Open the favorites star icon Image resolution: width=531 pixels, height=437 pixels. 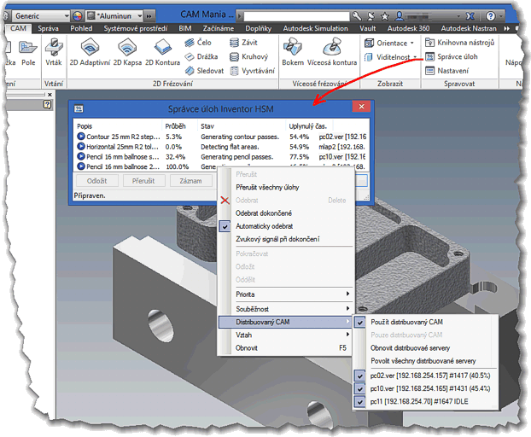[385, 16]
